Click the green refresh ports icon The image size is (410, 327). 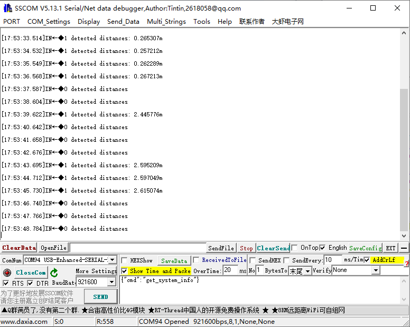point(54,272)
